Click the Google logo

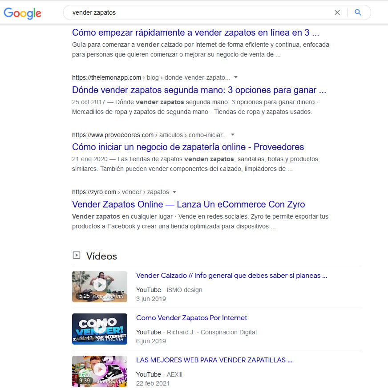[22, 13]
